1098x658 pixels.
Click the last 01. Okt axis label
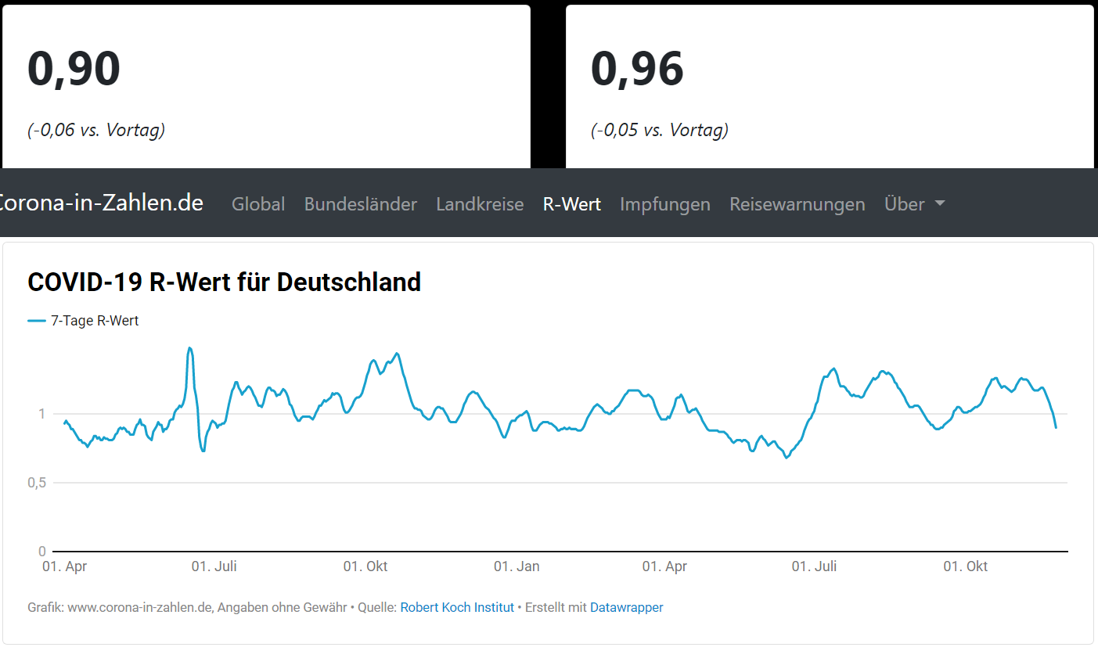pos(965,566)
